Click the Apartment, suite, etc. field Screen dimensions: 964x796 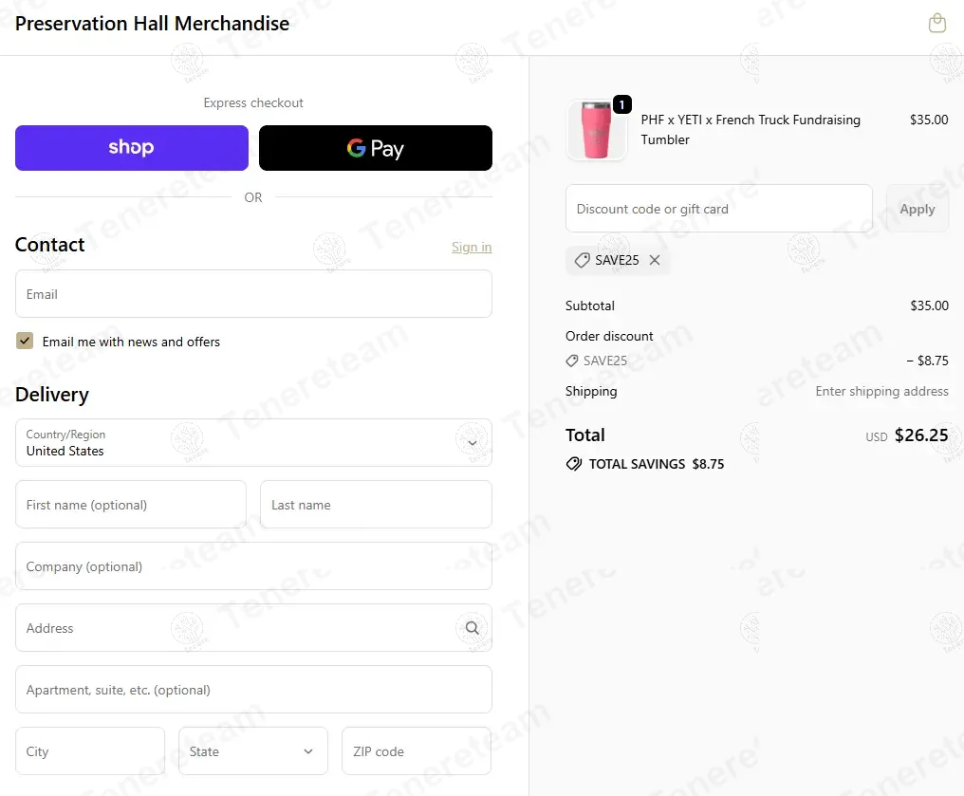coord(253,690)
